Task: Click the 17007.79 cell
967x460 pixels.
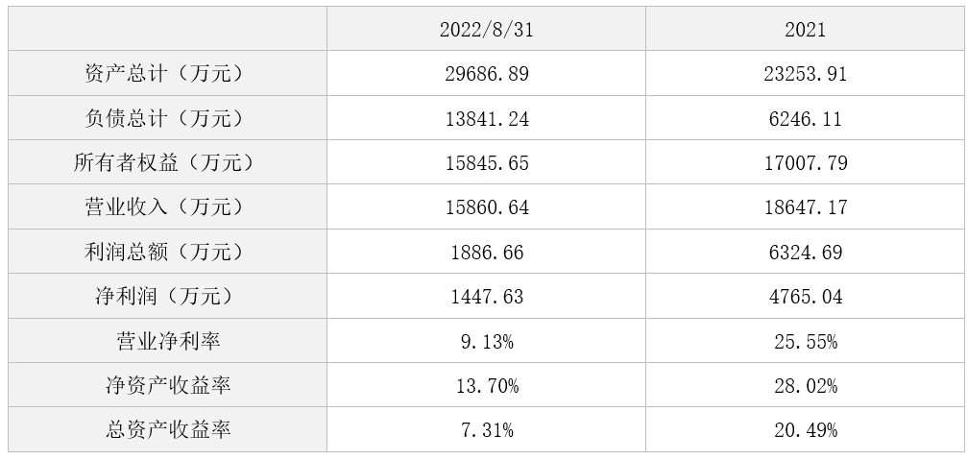Action: coord(805,163)
